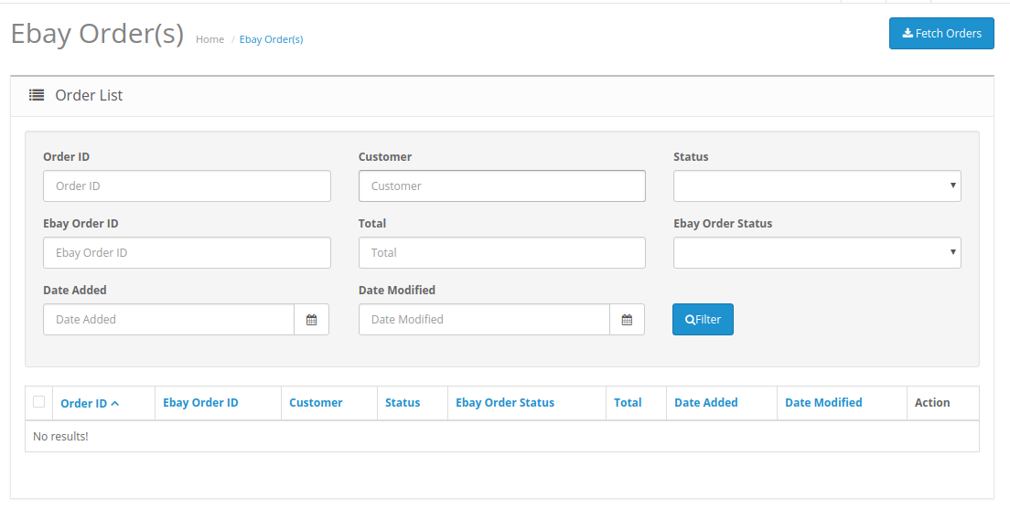Sort the table by Ebay Order ID

(x=200, y=403)
